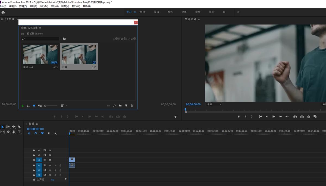Hide track V2 output with eye icon
This screenshot has width=326, height=186.
tap(50, 155)
